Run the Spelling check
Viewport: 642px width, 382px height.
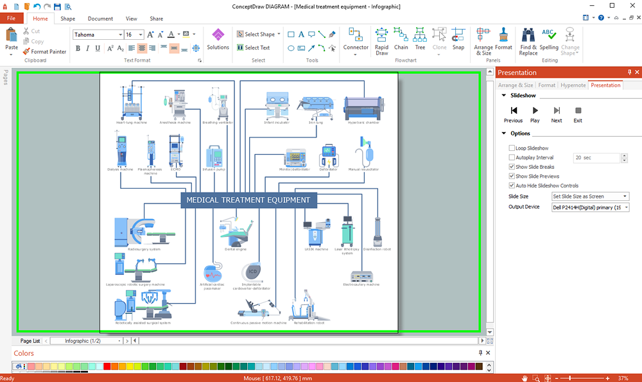(549, 39)
